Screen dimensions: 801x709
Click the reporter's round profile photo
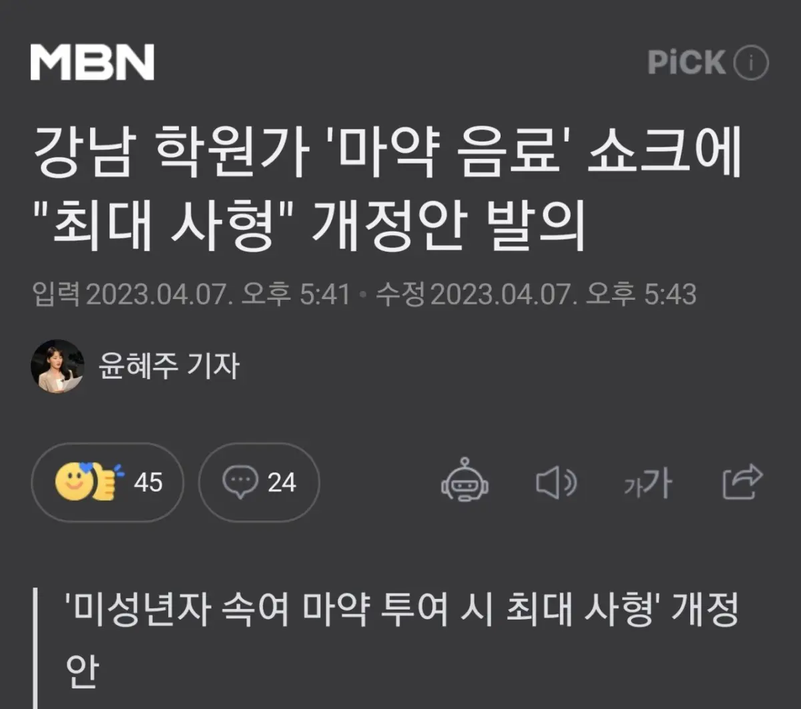[57, 366]
